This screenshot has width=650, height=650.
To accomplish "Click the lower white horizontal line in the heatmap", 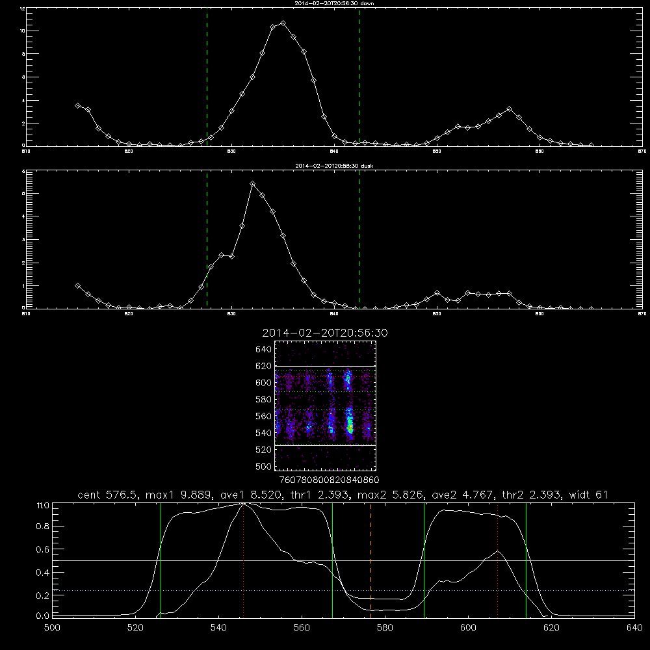I will point(326,445).
